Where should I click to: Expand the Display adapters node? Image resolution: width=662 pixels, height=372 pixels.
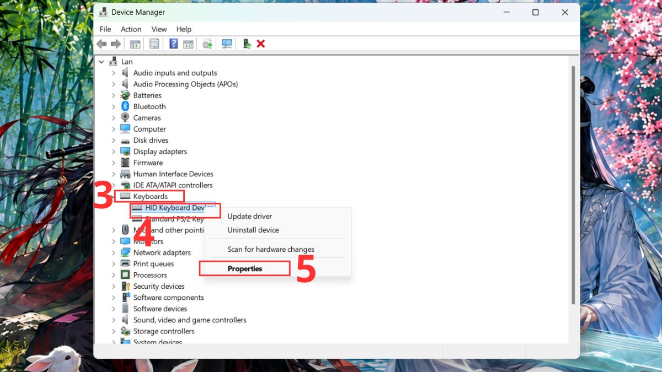114,152
